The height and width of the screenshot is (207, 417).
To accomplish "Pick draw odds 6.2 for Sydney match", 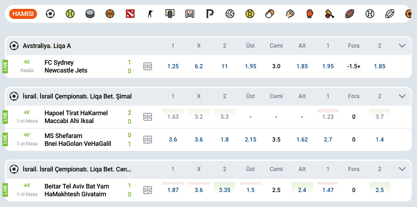I will pyautogui.click(x=199, y=67).
